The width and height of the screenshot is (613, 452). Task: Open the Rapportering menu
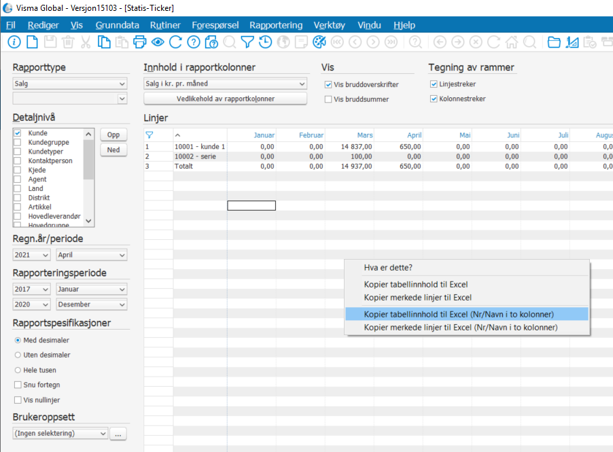[276, 25]
